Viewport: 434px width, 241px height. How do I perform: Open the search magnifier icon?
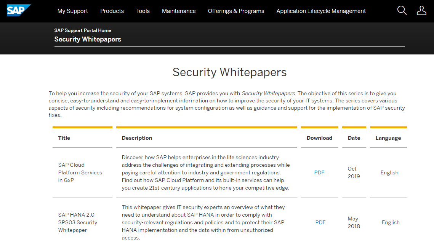[x=402, y=11]
